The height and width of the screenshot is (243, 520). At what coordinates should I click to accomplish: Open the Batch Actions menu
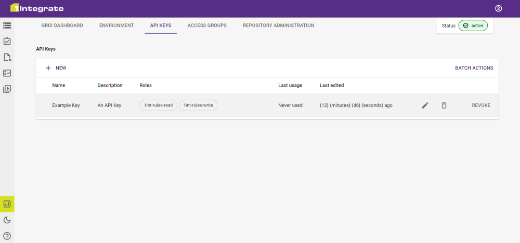pos(474,68)
